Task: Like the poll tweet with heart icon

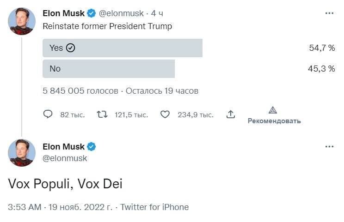Action: tap(165, 114)
